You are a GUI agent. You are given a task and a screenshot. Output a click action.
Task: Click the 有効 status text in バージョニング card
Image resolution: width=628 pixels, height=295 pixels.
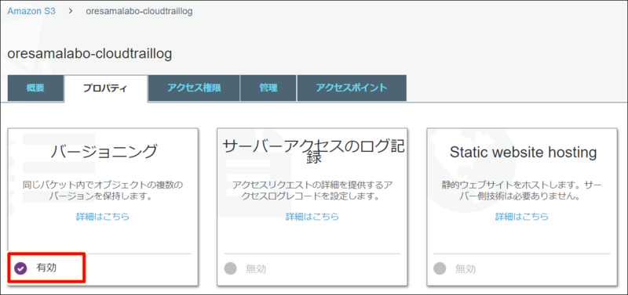point(46,268)
